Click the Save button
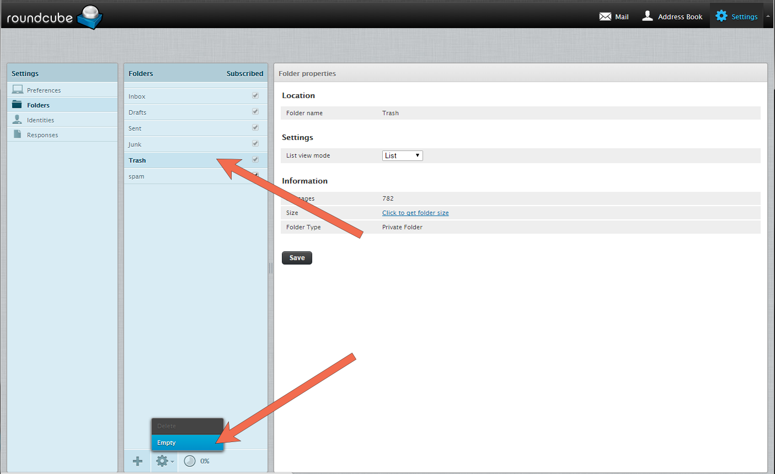 [297, 257]
